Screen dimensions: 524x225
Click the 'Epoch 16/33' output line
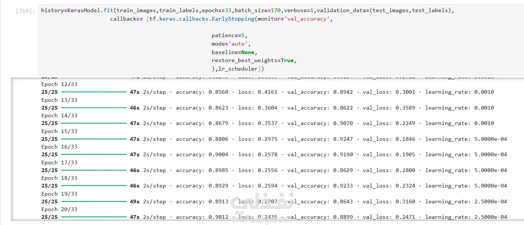tap(59, 147)
